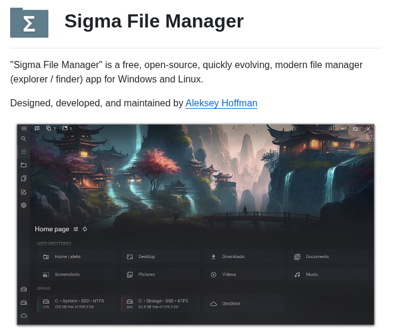The image size is (393, 334).
Task: Open the C: System SSD drive card
Action: point(76,304)
